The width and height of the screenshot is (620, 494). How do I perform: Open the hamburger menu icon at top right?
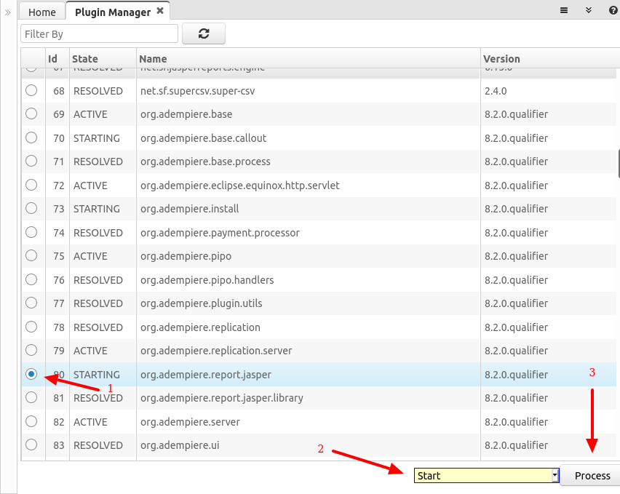564,11
